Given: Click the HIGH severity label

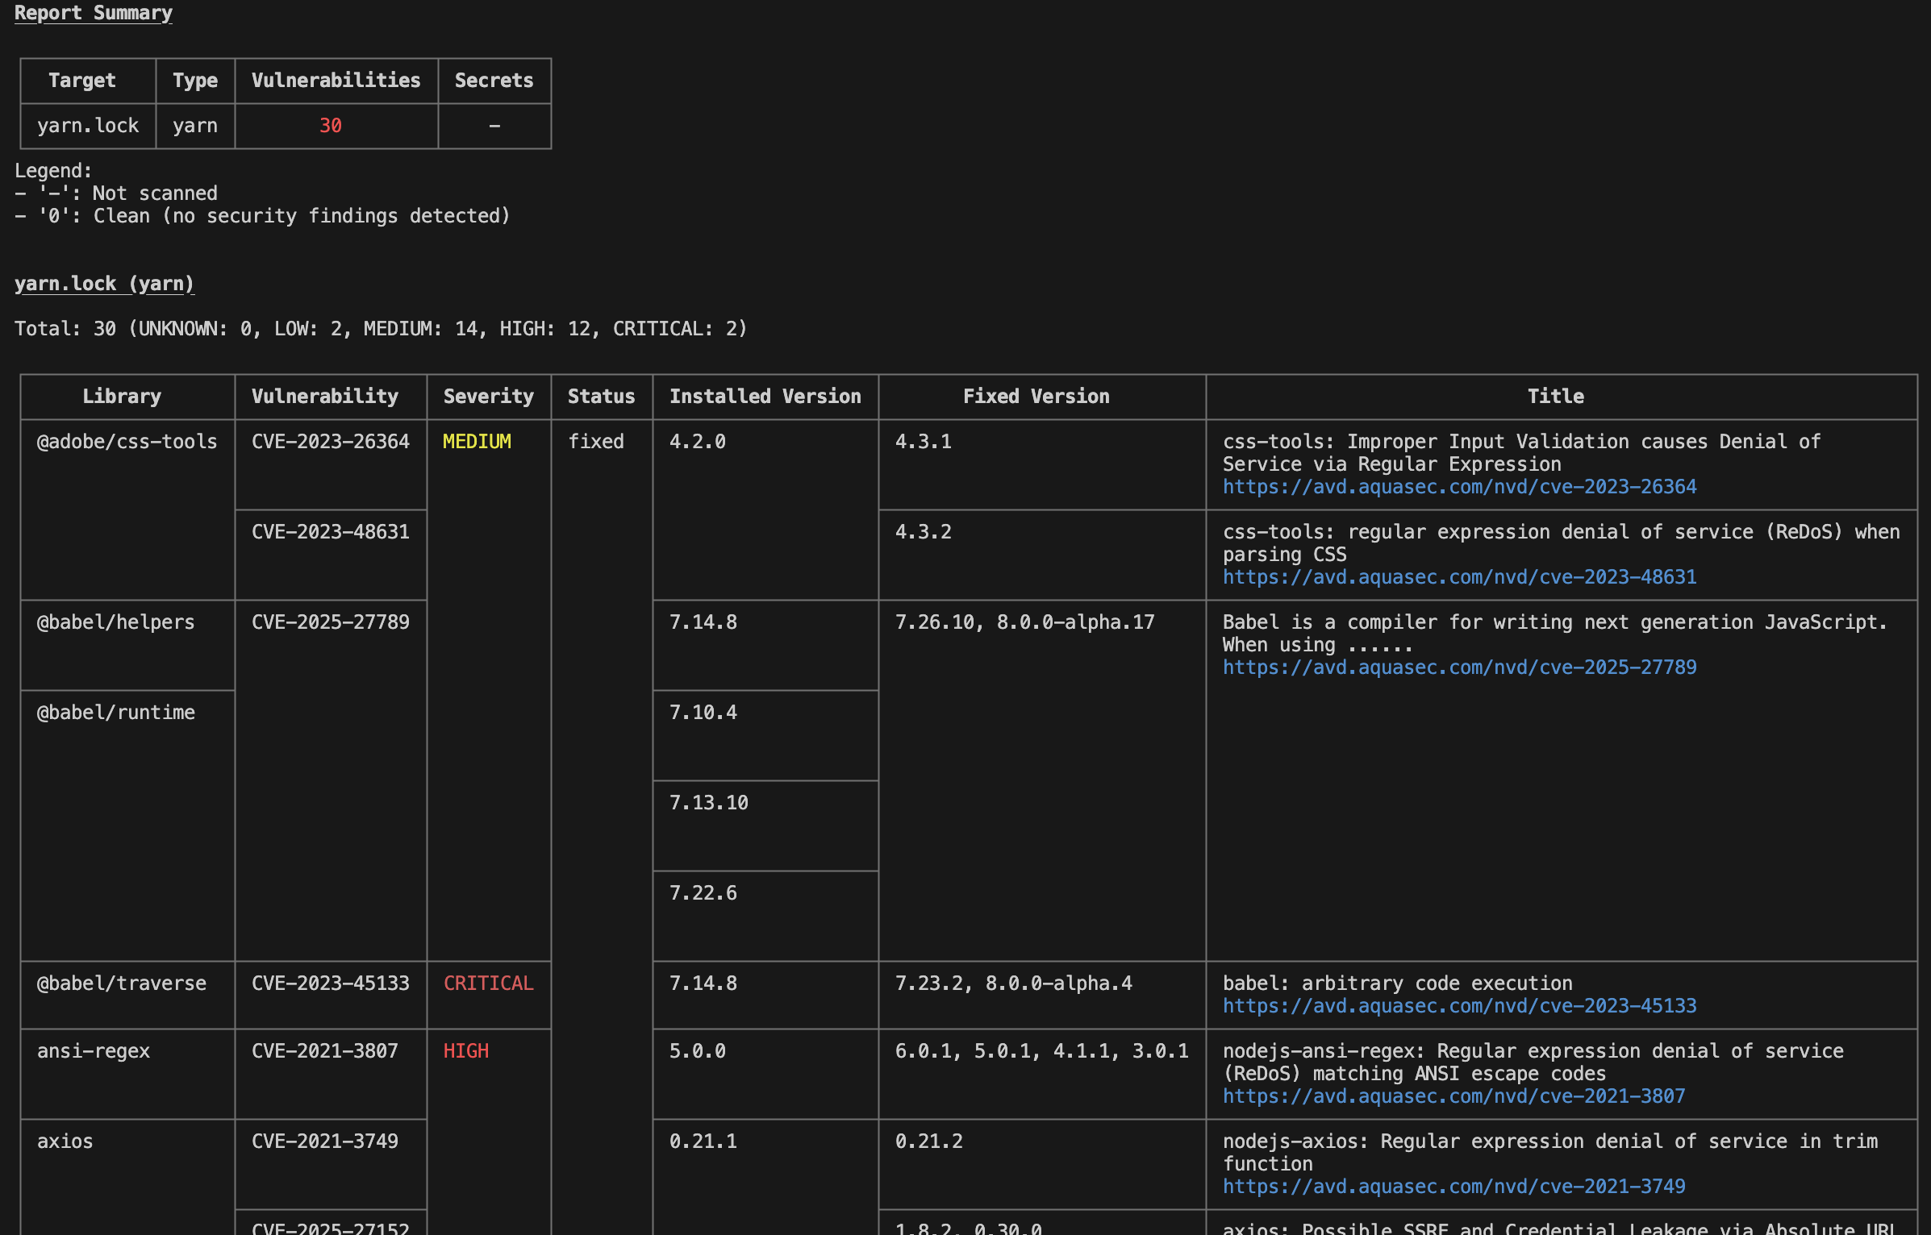Looking at the screenshot, I should click(x=466, y=1051).
